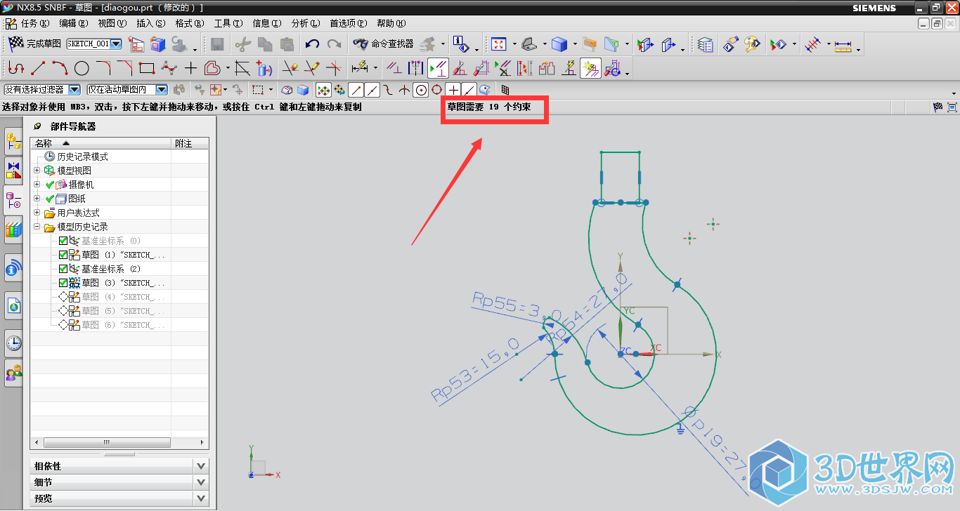This screenshot has width=960, height=511.
Task: Select the Studio Spline tool
Action: click(169, 68)
